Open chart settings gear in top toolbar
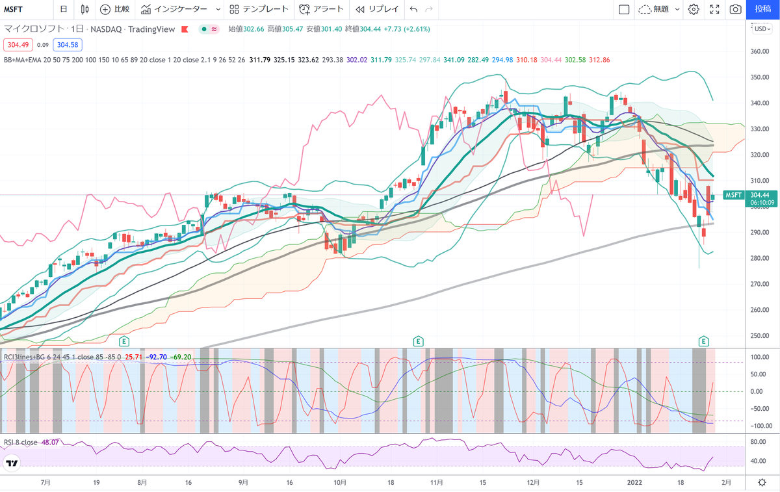The height and width of the screenshot is (492, 780). coord(694,9)
